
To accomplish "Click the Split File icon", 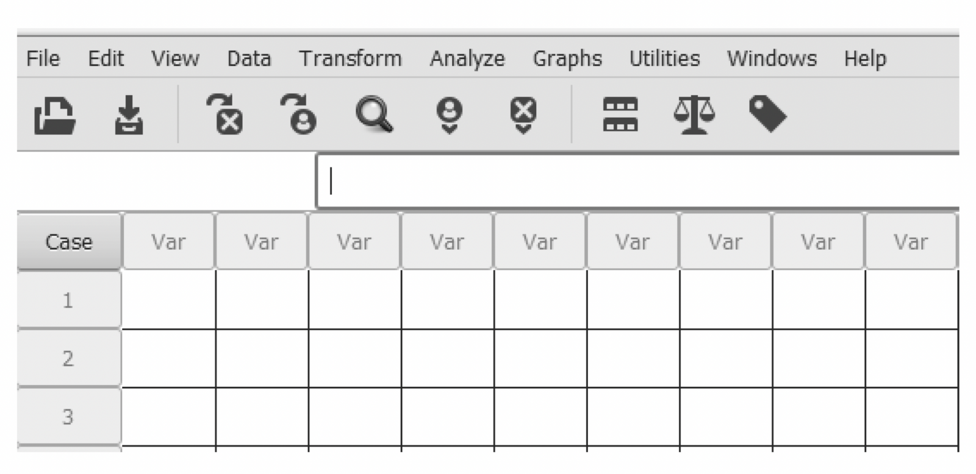I will click(x=620, y=115).
